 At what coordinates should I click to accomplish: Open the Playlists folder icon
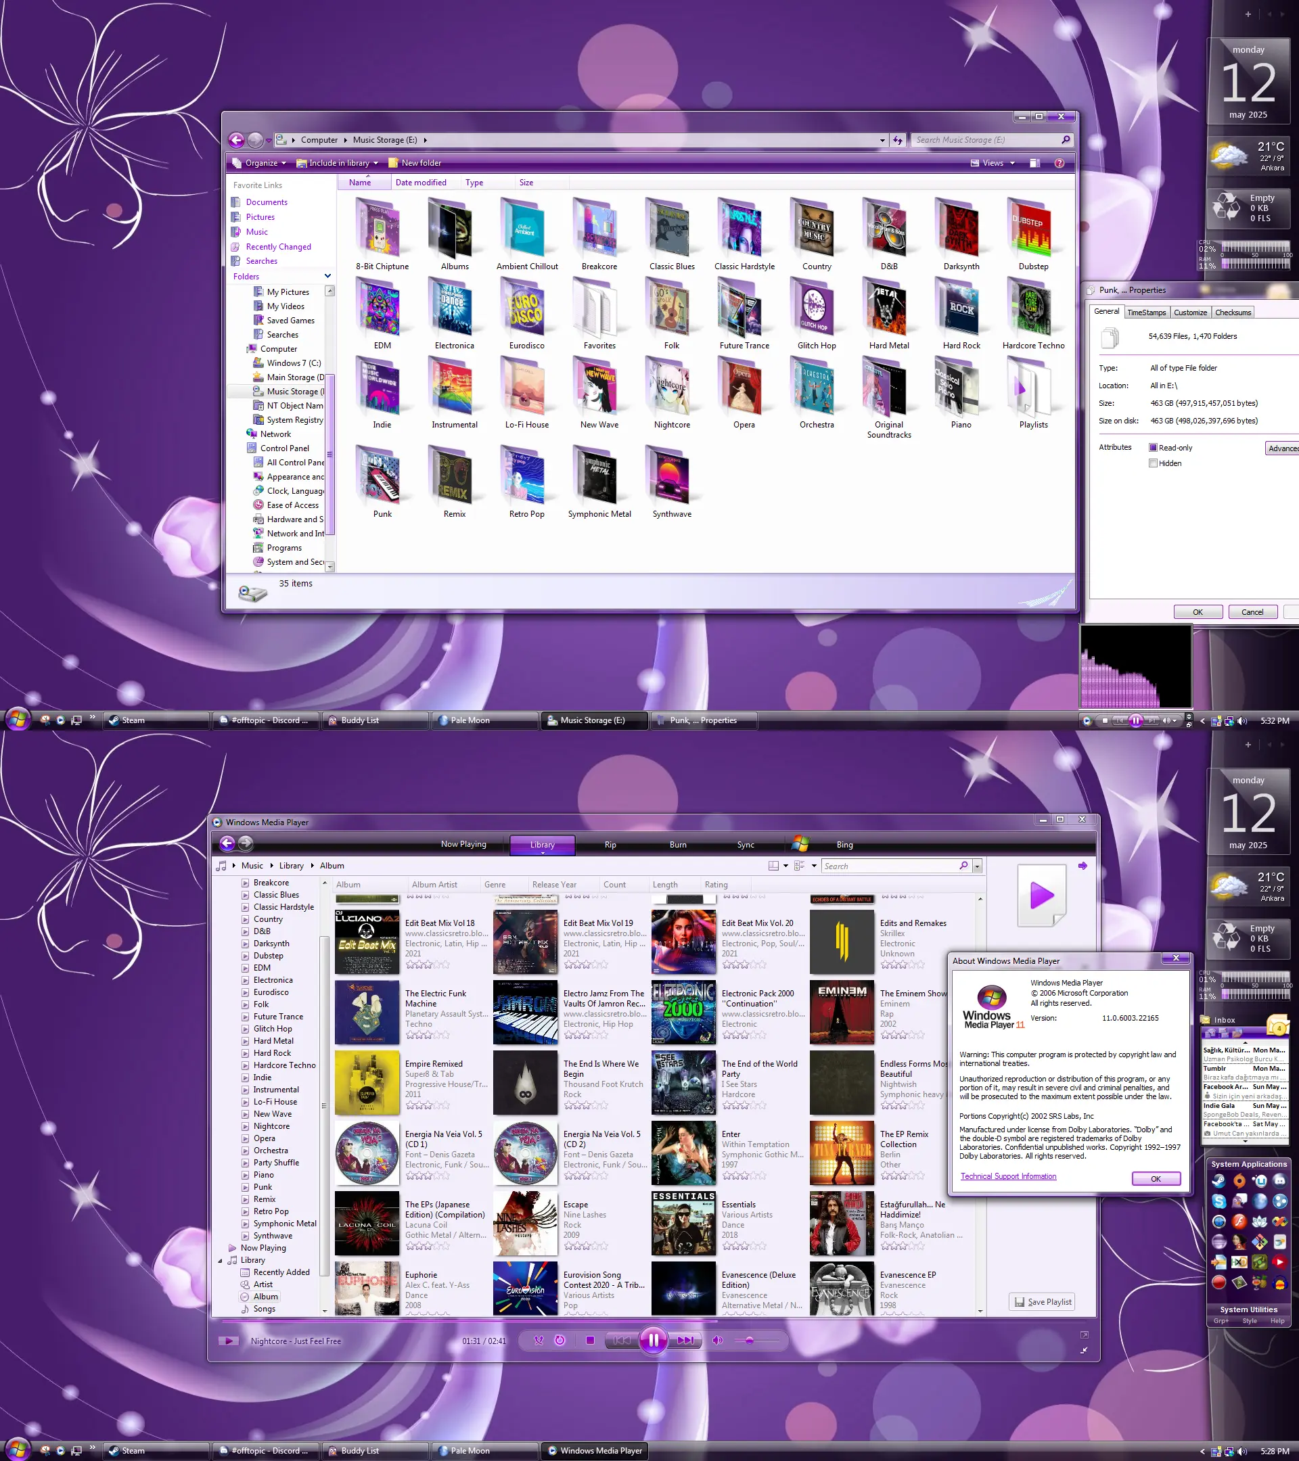[1030, 386]
